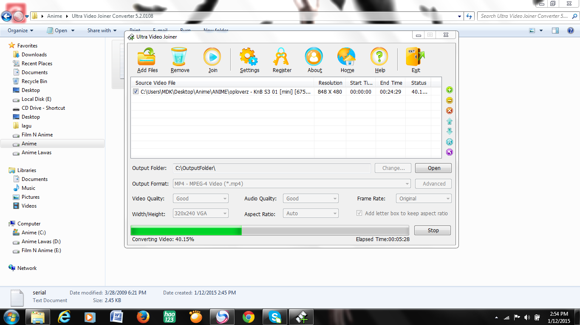Click the Output Folder path field
This screenshot has height=325, width=580.
[272, 168]
